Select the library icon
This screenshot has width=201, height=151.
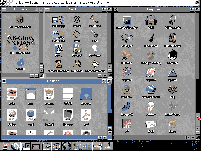pyautogui.click(x=68, y=115)
